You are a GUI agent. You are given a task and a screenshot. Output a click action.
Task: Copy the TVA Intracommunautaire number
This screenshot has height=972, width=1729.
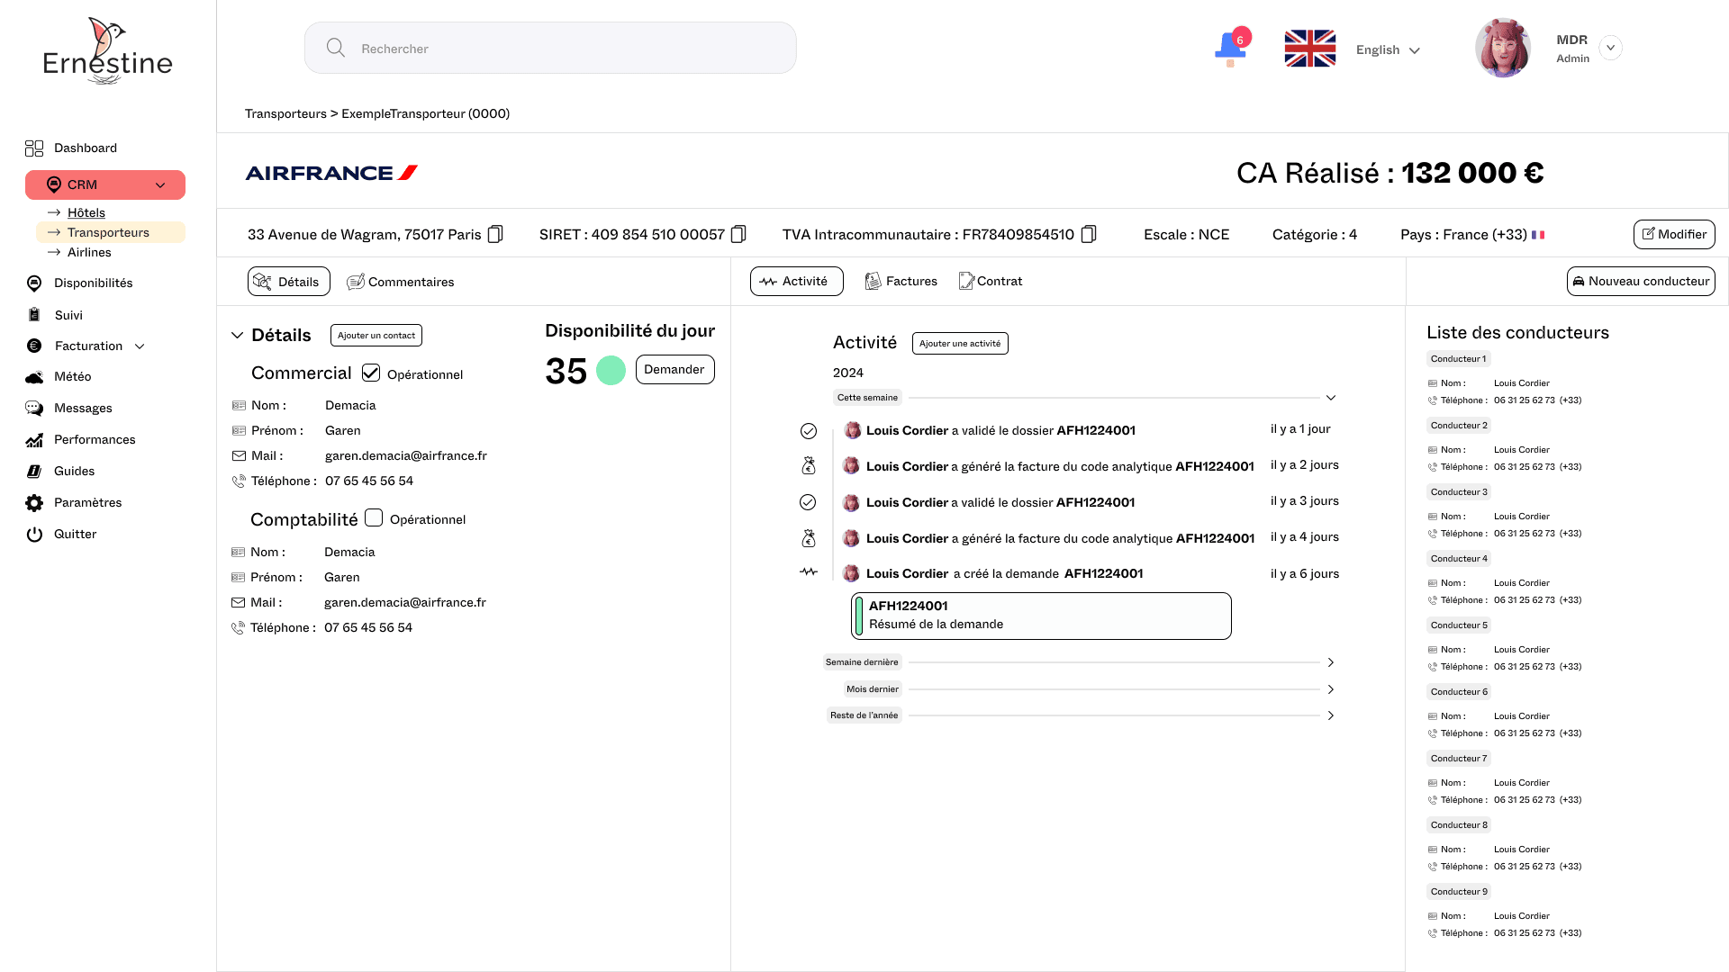1088,234
